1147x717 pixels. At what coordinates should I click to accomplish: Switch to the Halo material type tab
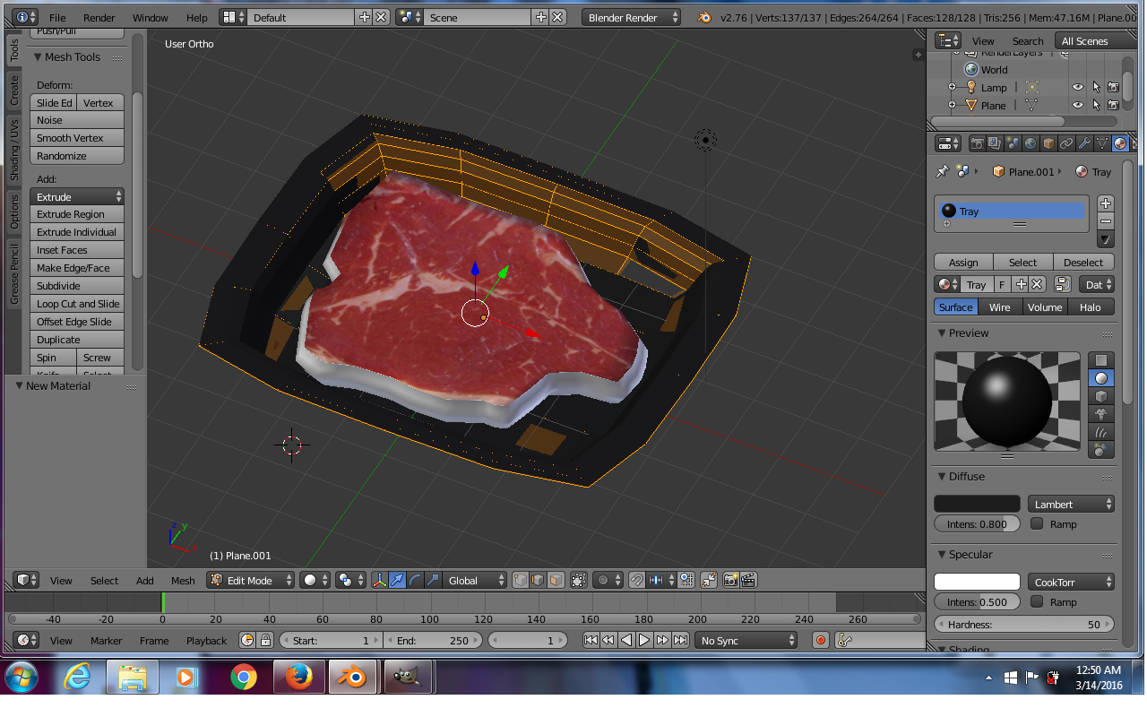[1091, 307]
